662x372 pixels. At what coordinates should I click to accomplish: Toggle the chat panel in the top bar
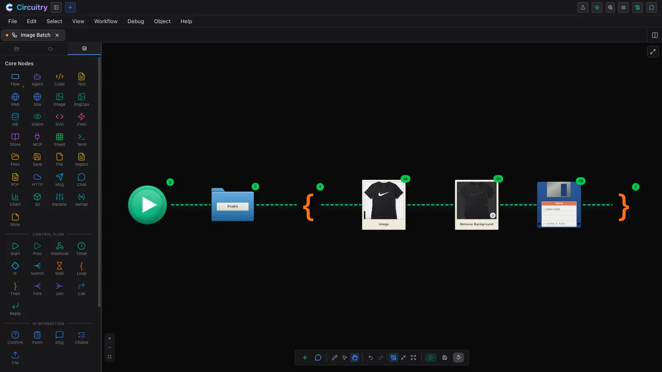652,7
